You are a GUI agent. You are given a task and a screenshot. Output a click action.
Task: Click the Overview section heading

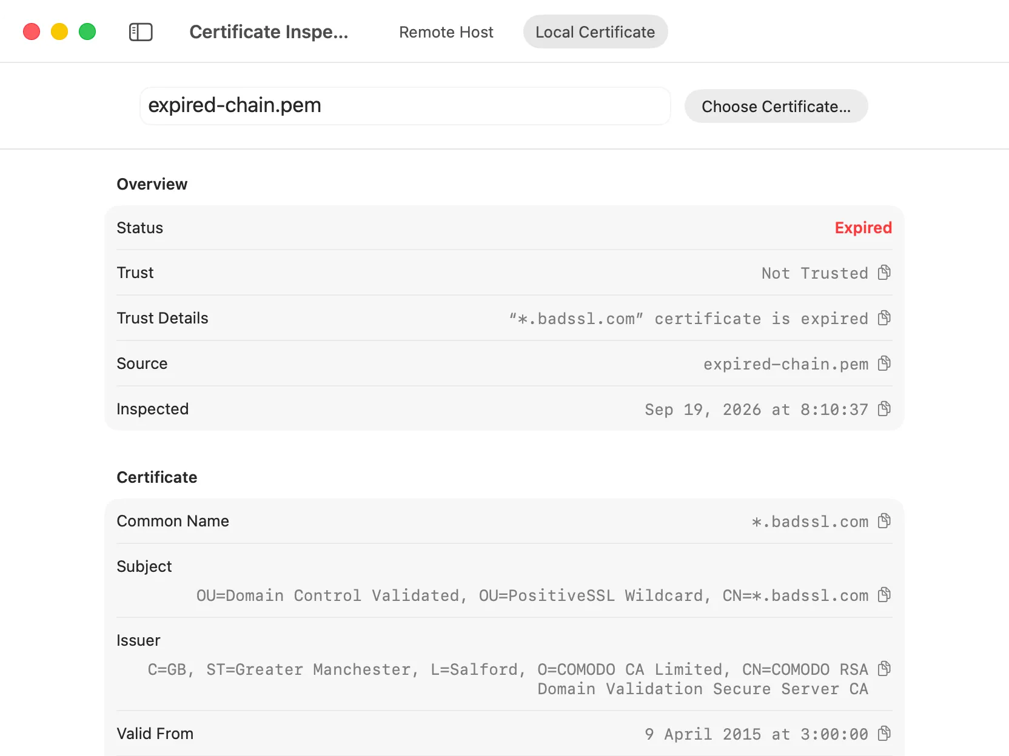click(x=152, y=184)
